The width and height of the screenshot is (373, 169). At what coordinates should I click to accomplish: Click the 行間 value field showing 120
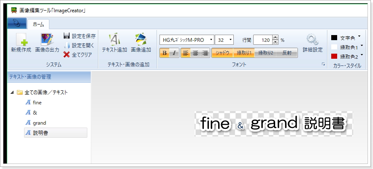[262, 40]
